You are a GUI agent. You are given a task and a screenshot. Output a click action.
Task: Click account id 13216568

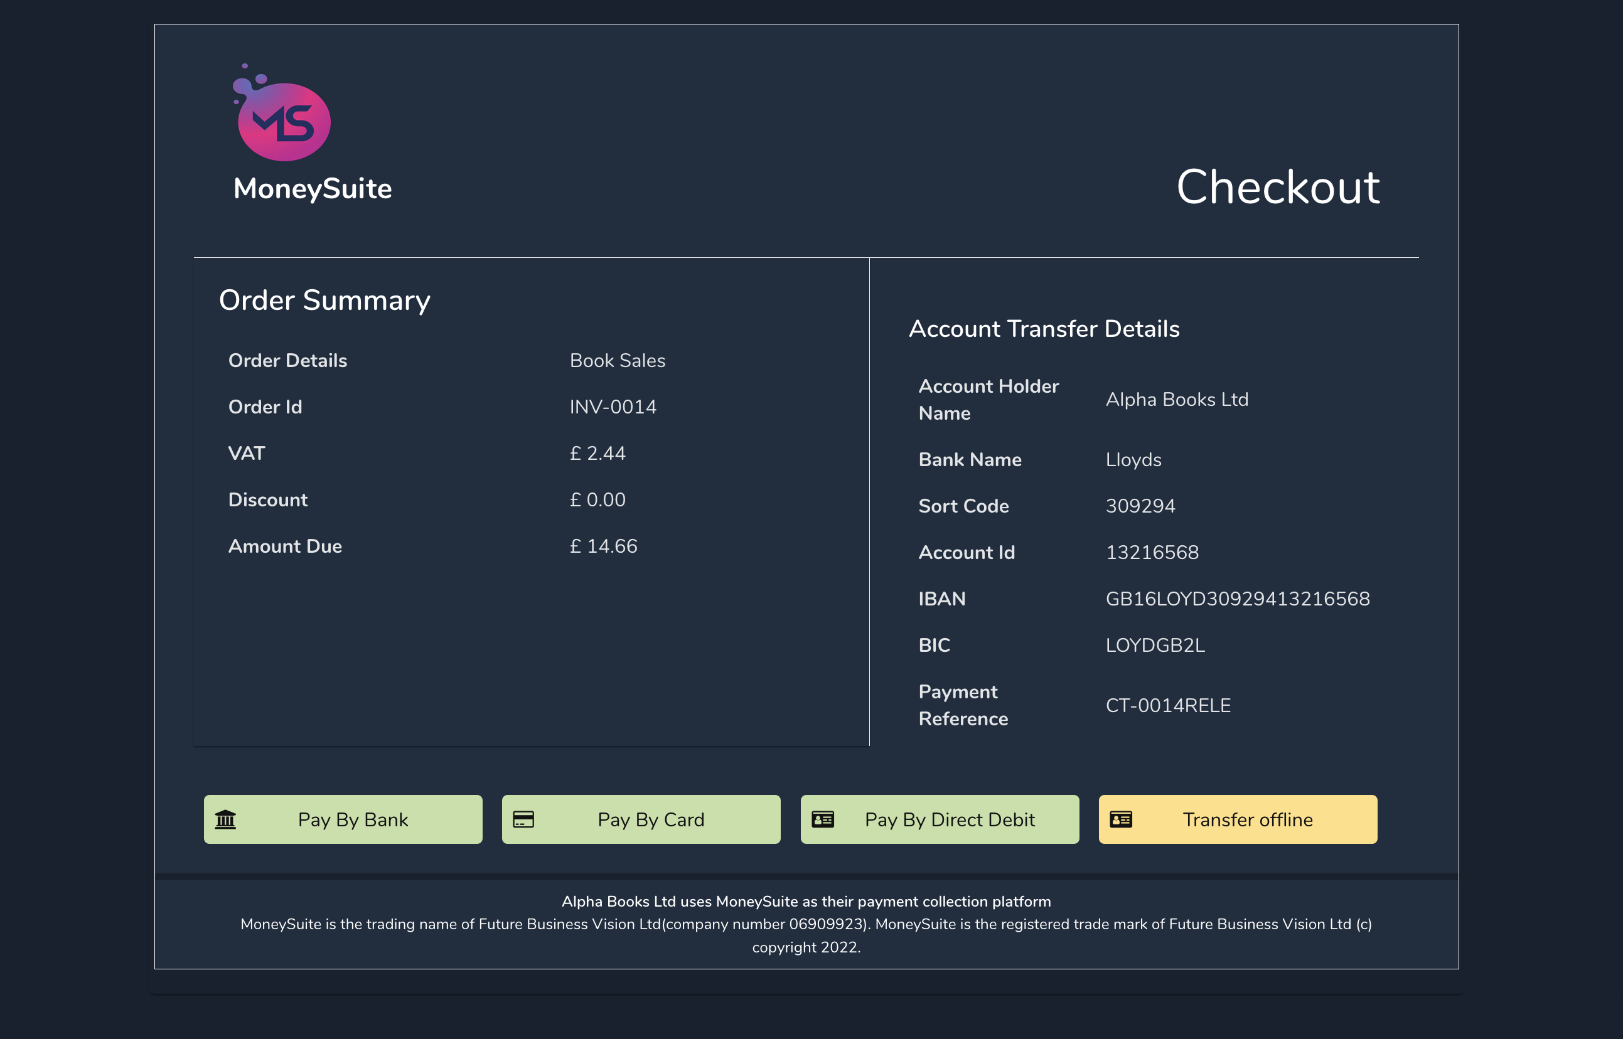pyautogui.click(x=1152, y=553)
